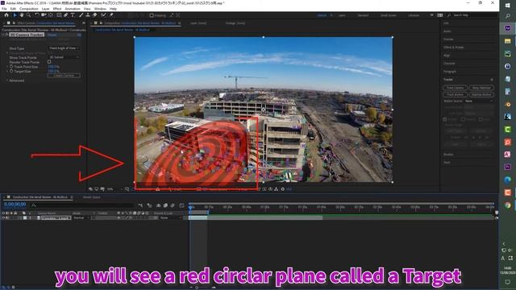Screen dimensions: 516x290
Task: Click Warp Stabilizer button in Tracker panel
Action: coord(481,88)
